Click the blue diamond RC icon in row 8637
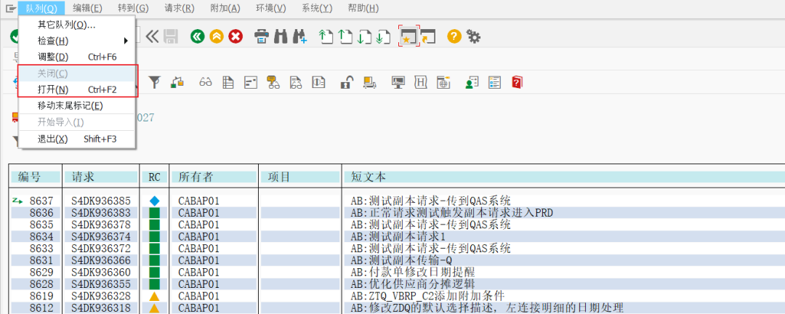The image size is (785, 314). point(154,201)
